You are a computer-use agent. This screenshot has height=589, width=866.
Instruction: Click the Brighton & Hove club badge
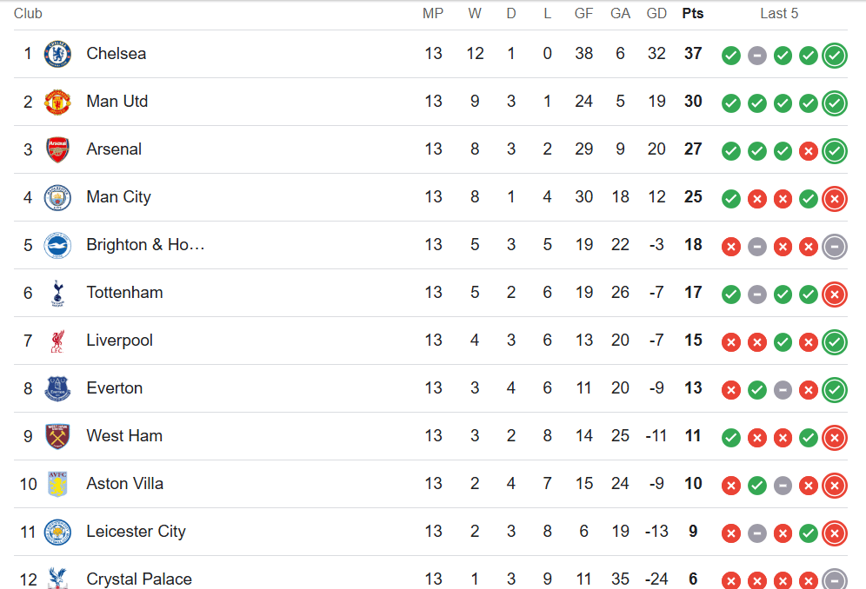pyautogui.click(x=57, y=245)
